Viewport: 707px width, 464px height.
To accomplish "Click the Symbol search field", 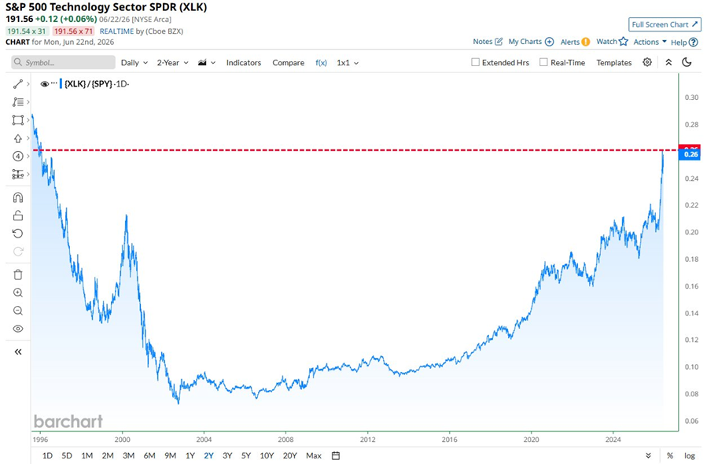I will [x=63, y=62].
